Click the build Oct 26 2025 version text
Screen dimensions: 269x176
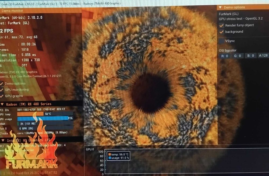tap(30, 173)
